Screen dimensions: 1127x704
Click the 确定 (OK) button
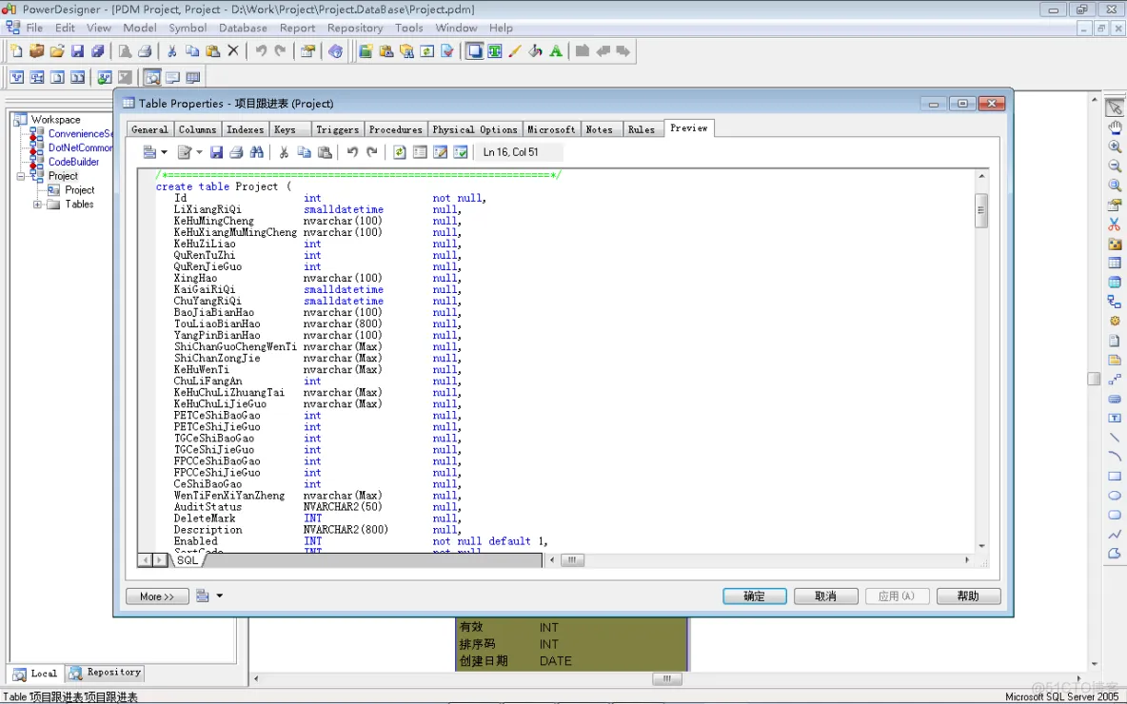754,596
